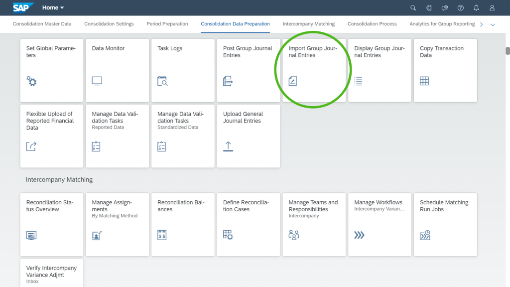The width and height of the screenshot is (510, 287).
Task: Open the Copy Transaction Data tile title
Action: pos(442,52)
